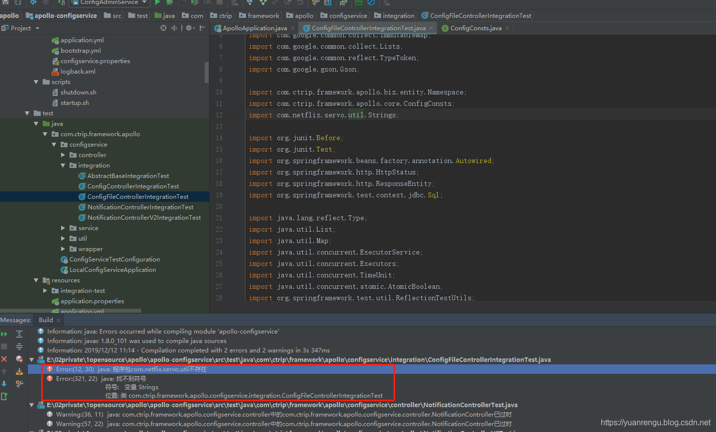The height and width of the screenshot is (432, 716).
Task: Expand the wrapper package
Action: pyautogui.click(x=63, y=249)
